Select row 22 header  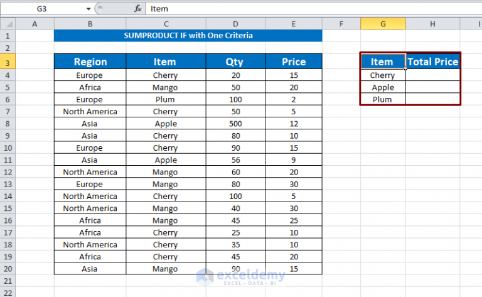(x=8, y=293)
